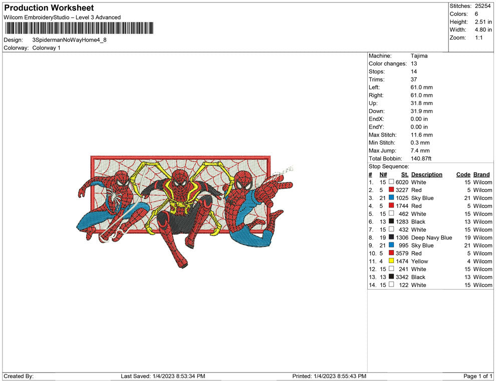
Task: Click the Description column header
Action: 427,174
